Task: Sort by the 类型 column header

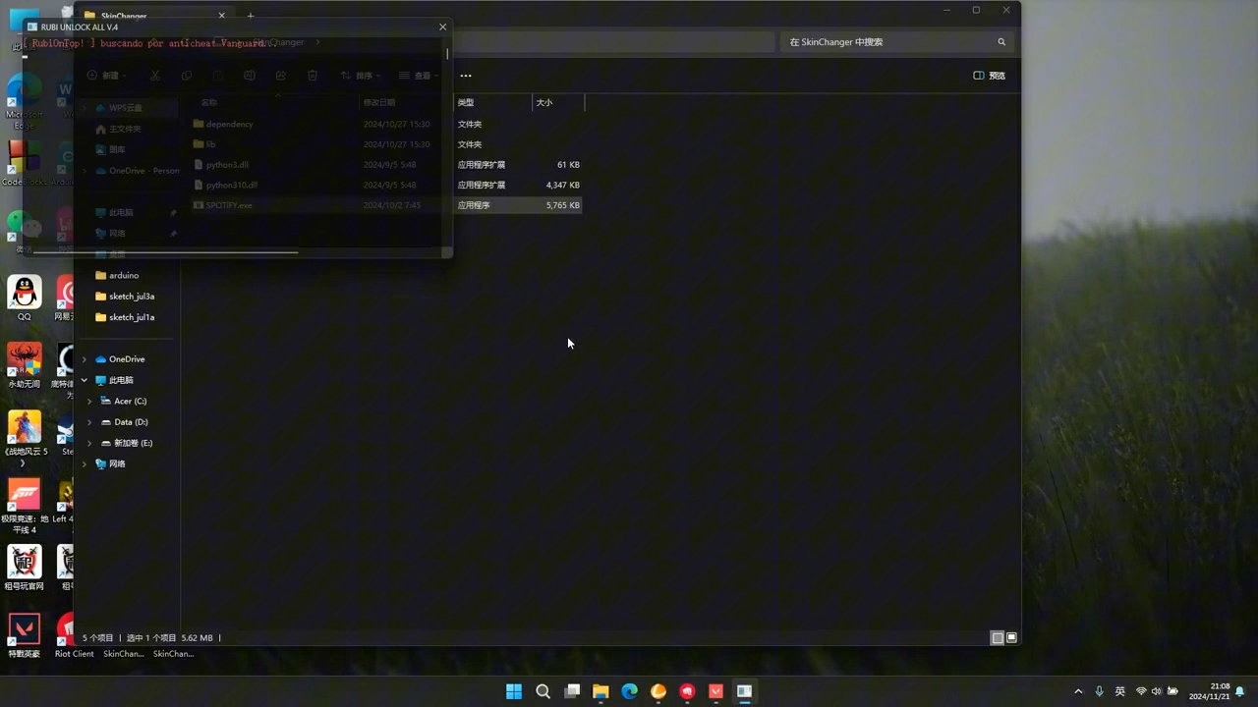Action: click(x=492, y=102)
